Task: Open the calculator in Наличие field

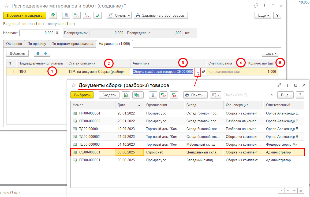Action: coord(57,33)
